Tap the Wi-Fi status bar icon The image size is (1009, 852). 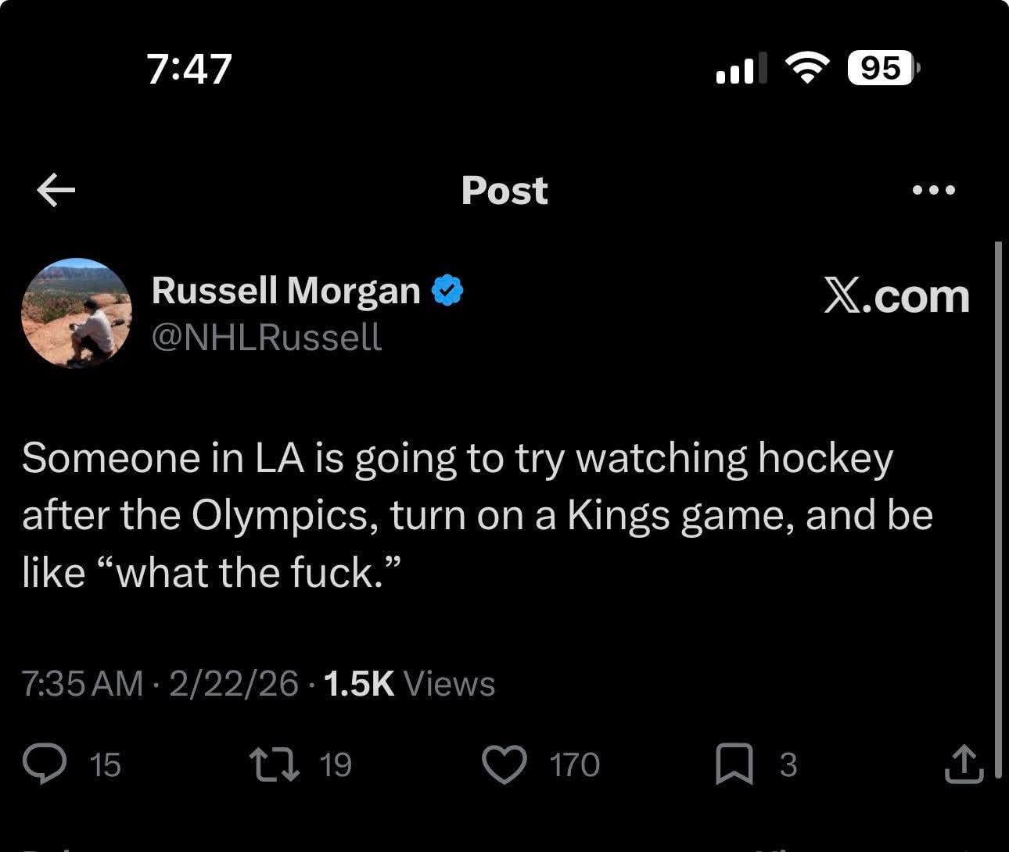(x=806, y=69)
